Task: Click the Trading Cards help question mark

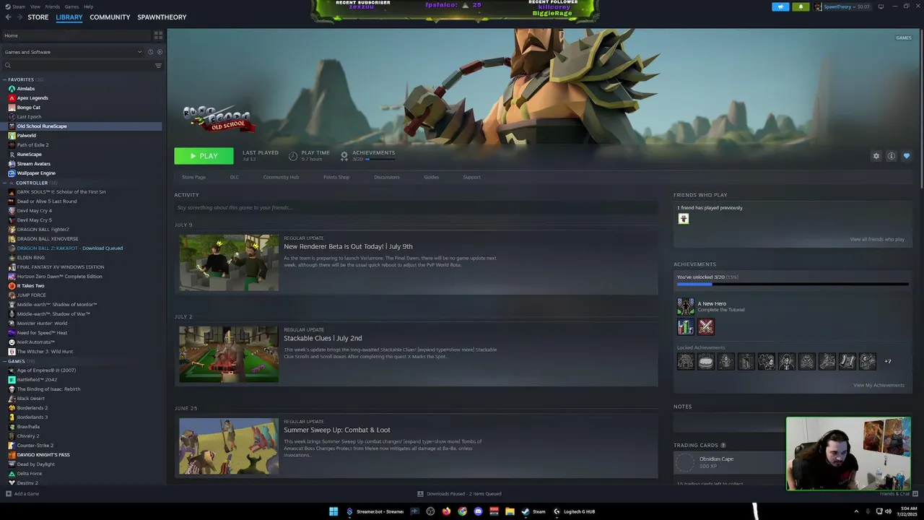Action: [723, 445]
